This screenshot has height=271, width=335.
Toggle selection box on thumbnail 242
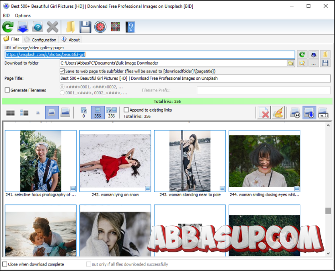148,189
